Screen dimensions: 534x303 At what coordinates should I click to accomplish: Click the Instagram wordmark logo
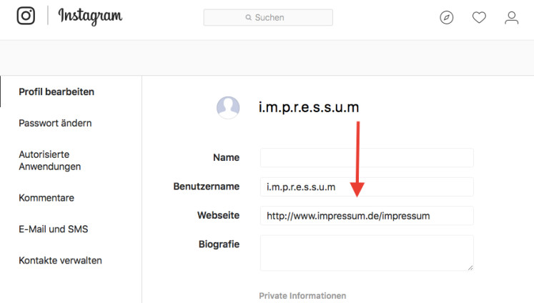tap(90, 16)
